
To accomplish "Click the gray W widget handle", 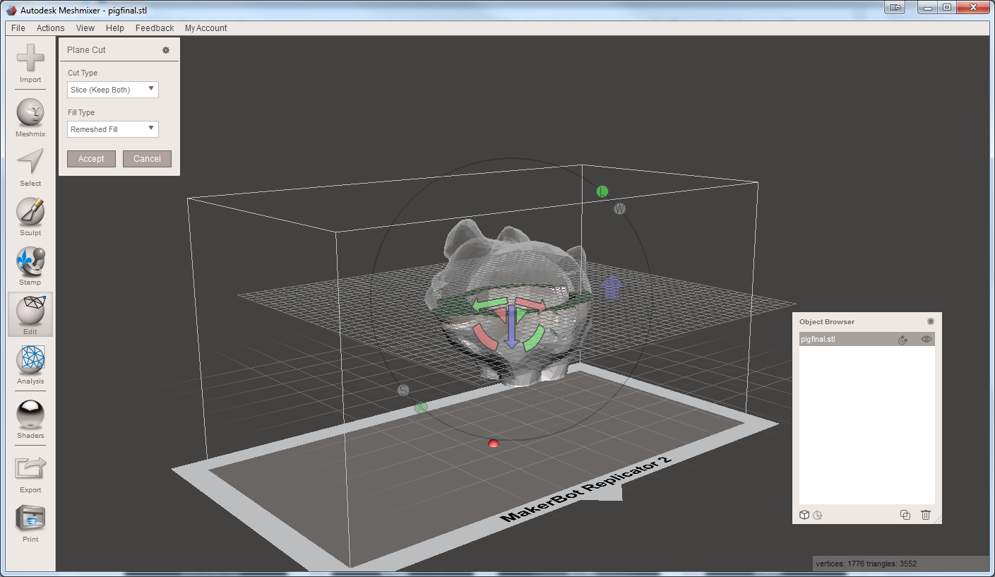I will (619, 208).
